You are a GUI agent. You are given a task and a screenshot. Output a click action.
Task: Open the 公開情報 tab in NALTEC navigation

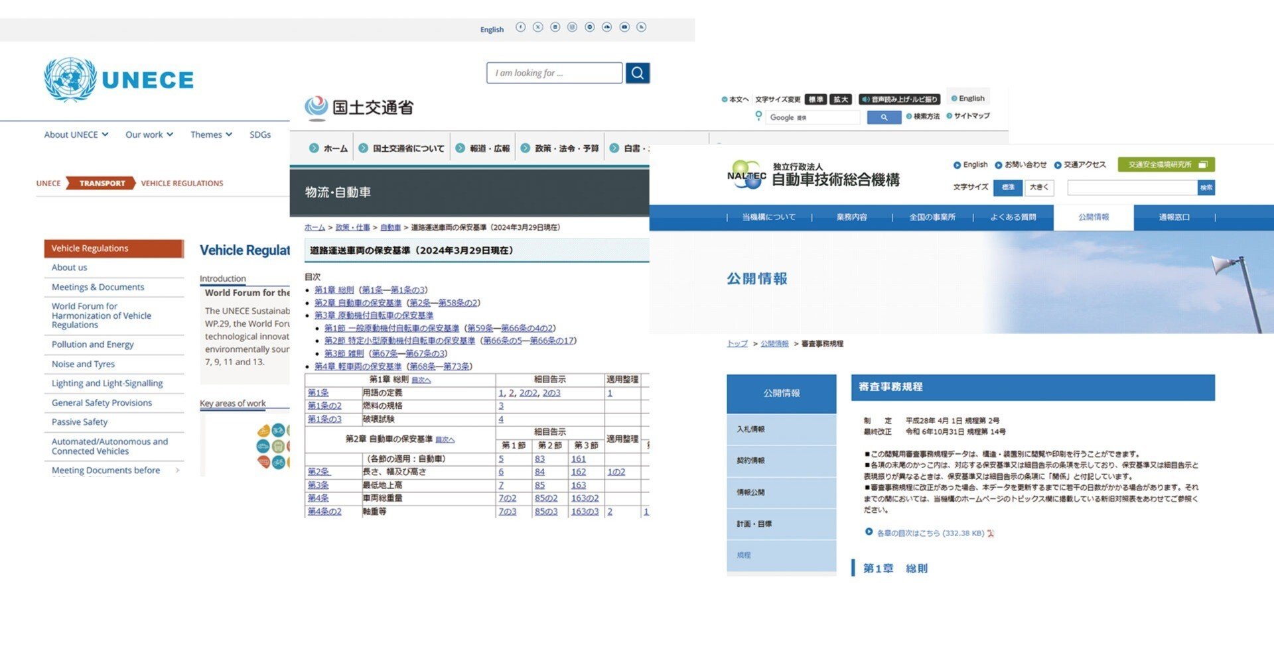click(1094, 217)
